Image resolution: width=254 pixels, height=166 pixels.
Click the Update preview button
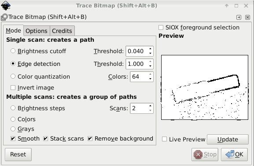(x=228, y=139)
